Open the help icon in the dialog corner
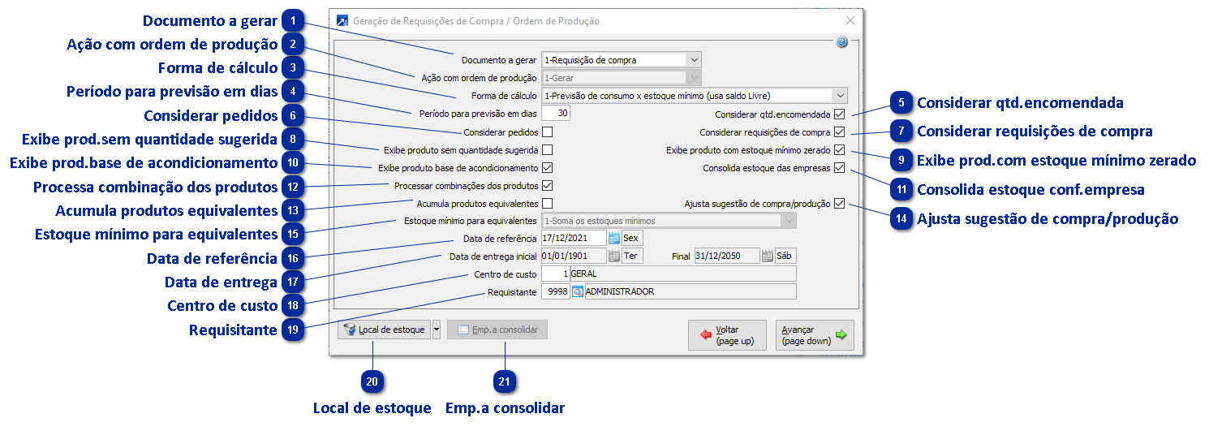Image resolution: width=1209 pixels, height=431 pixels. coord(842,42)
